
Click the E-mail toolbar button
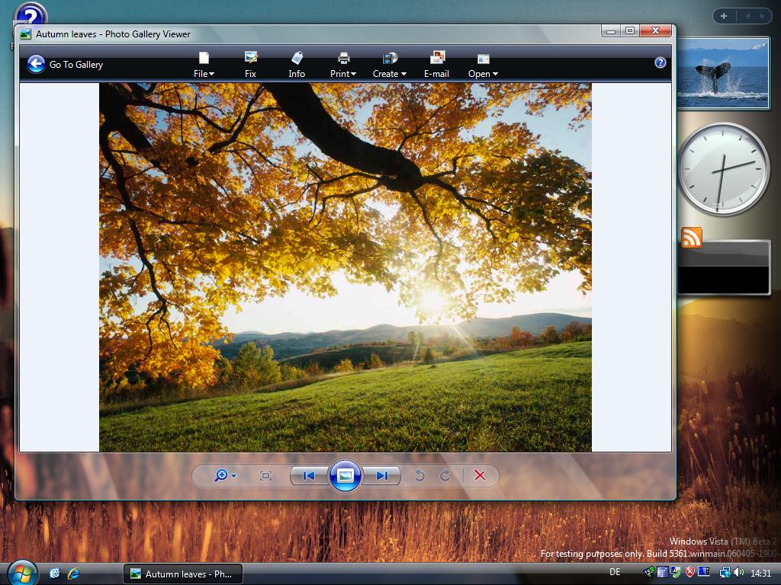click(436, 66)
